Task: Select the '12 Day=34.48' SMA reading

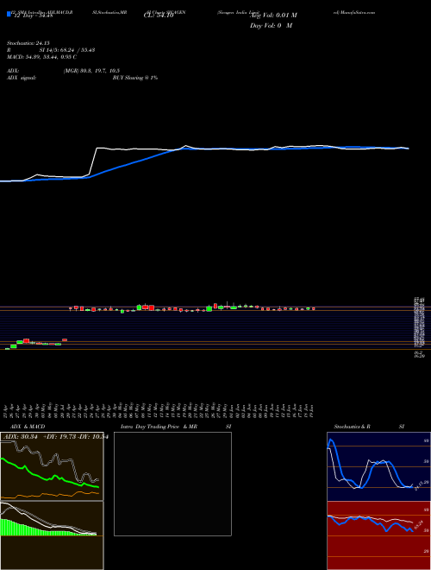Action: (x=34, y=16)
